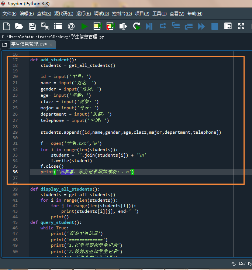The width and height of the screenshot is (252, 270).
Task: Click on 'department = input' line 26
Action: pyautogui.click(x=76, y=115)
